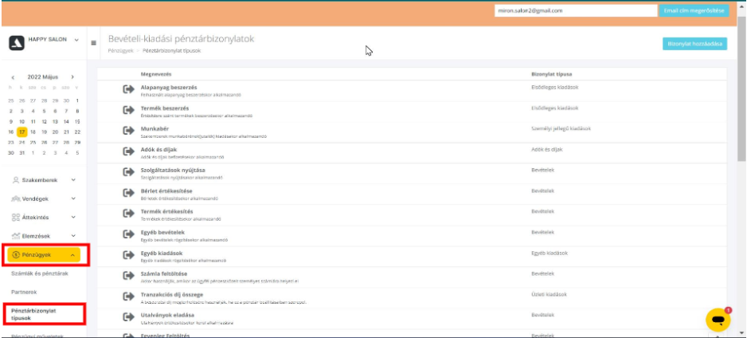Click Pénztárbizonylat típusok breadcrumb text
Image resolution: width=747 pixels, height=338 pixels.
pyautogui.click(x=171, y=50)
